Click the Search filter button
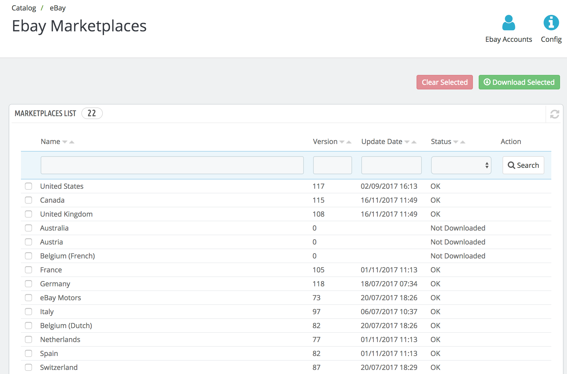The width and height of the screenshot is (567, 374). (x=523, y=165)
